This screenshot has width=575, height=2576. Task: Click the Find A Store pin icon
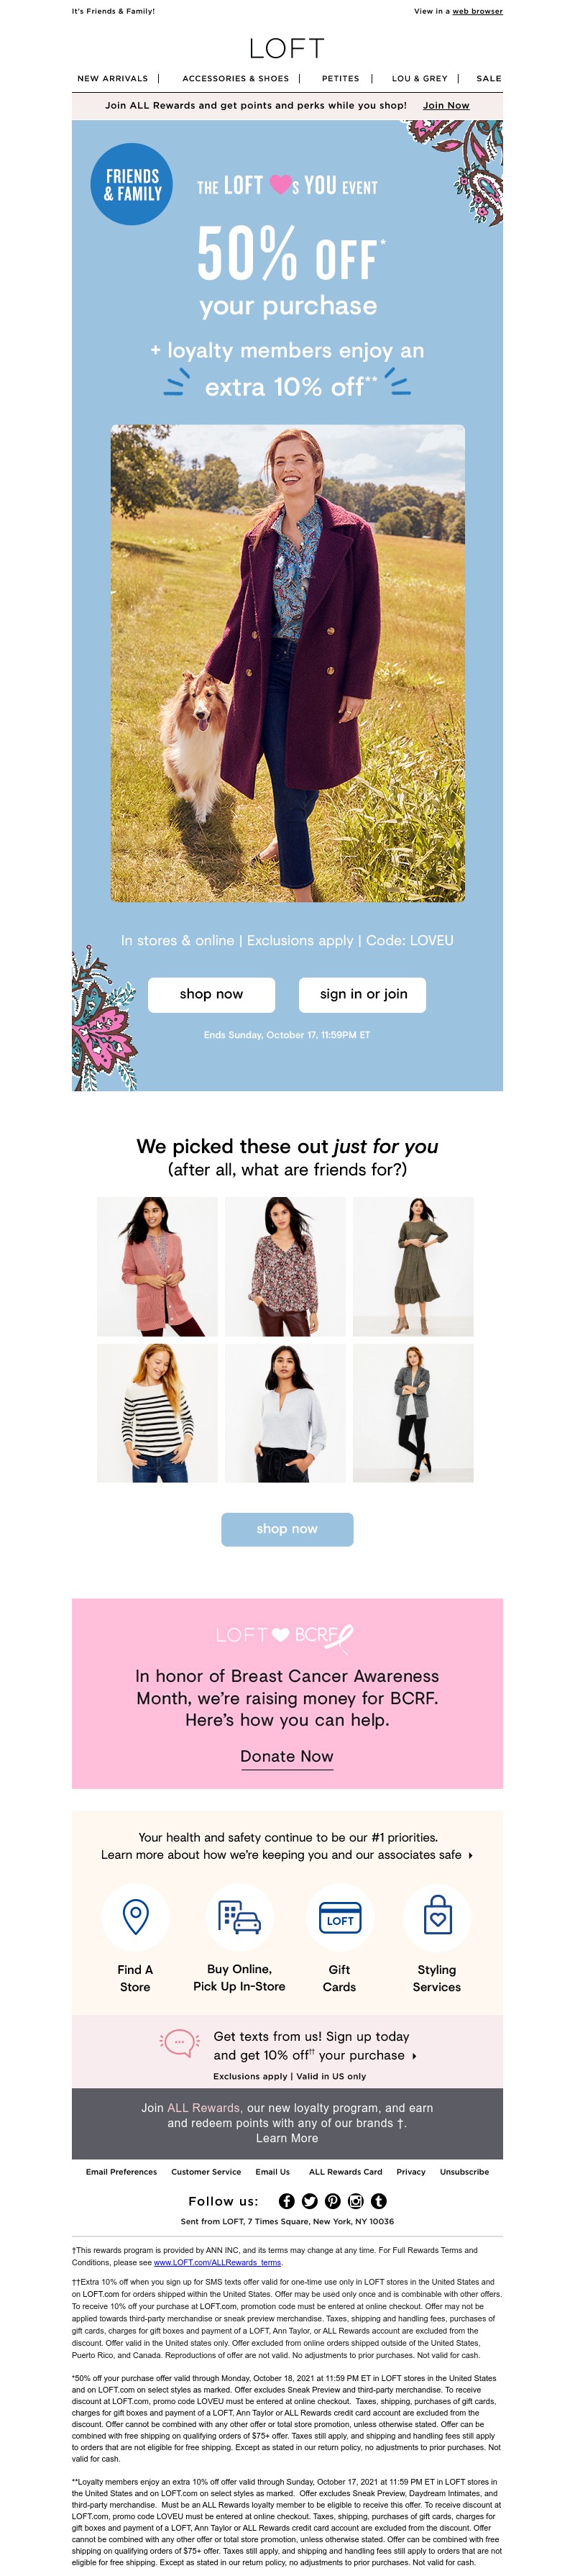[x=135, y=1917]
